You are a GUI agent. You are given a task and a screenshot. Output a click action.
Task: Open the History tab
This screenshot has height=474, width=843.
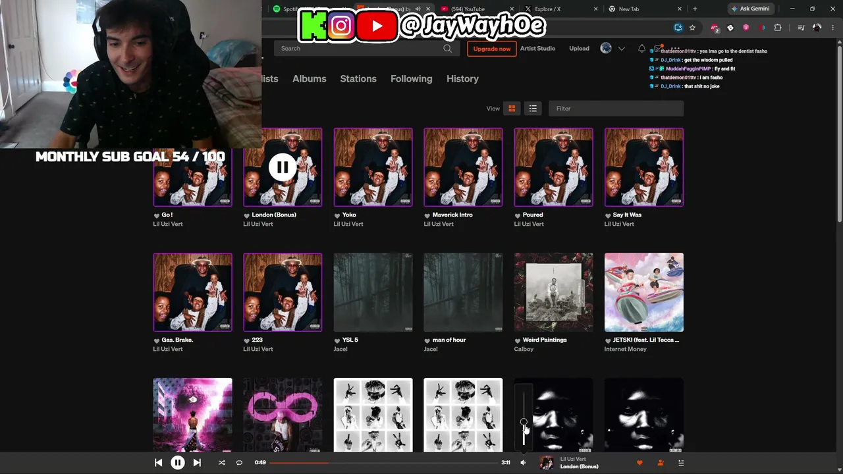click(x=462, y=78)
